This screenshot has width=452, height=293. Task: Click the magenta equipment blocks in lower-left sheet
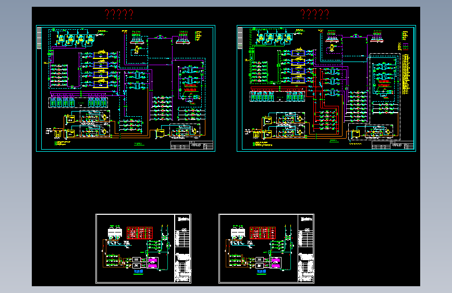153,263
